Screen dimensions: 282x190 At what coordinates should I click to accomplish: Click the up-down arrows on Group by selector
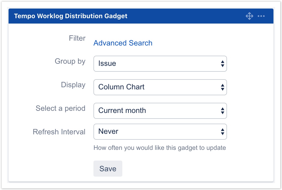pos(222,64)
